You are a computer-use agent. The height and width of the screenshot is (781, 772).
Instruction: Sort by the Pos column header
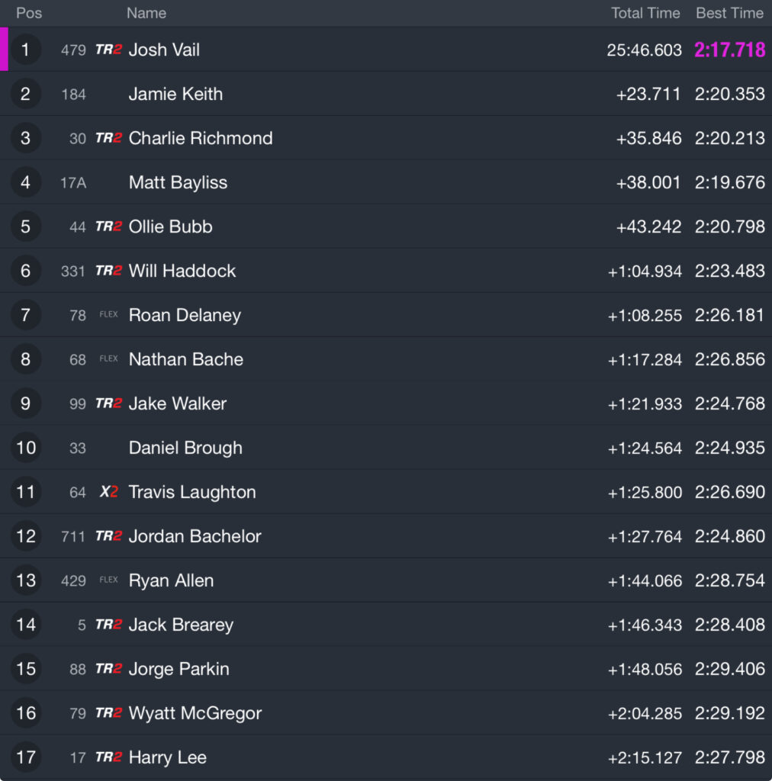pos(29,13)
